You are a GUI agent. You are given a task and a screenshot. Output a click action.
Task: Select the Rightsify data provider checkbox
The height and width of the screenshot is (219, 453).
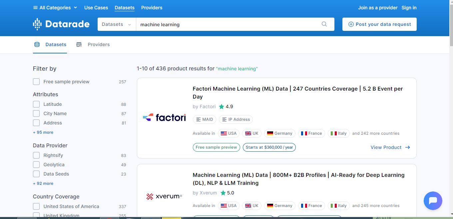click(x=36, y=155)
